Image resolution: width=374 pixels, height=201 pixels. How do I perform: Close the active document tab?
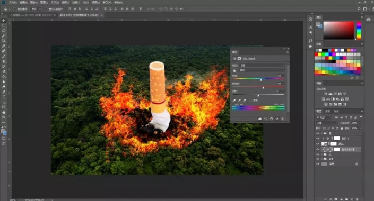[102, 15]
